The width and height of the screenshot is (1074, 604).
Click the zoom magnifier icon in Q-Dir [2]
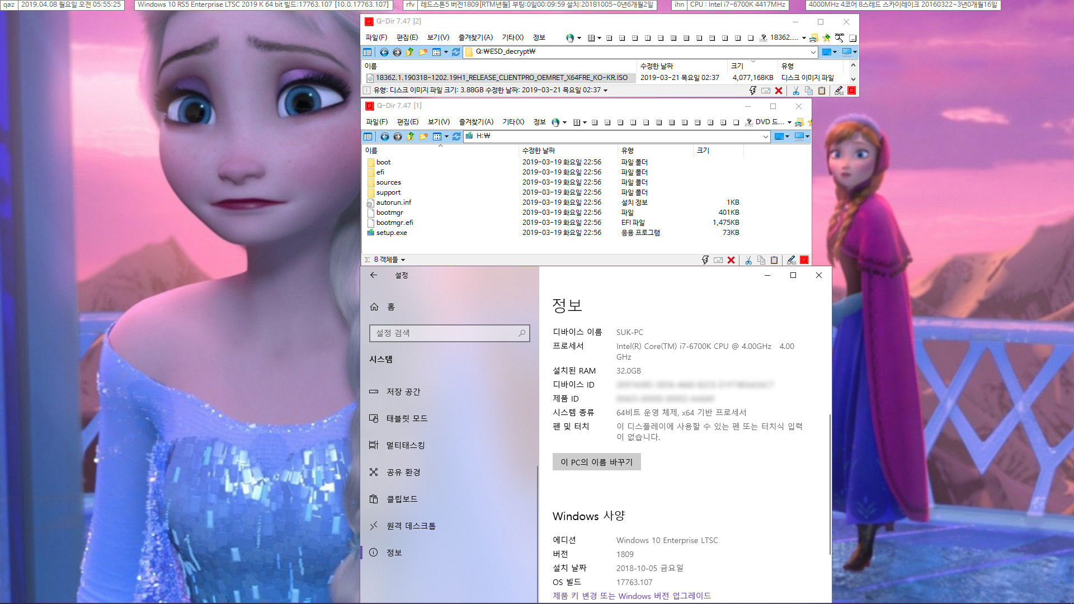(840, 37)
